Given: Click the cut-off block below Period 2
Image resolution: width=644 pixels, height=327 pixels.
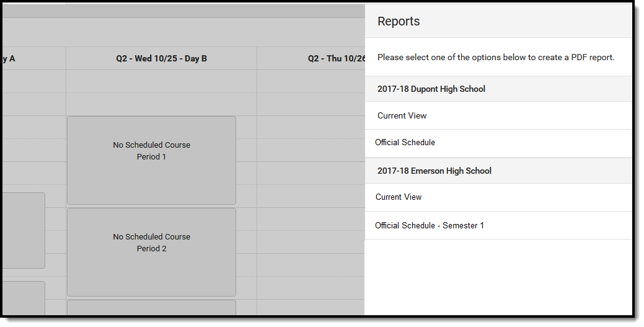Looking at the screenshot, I should coord(151,307).
